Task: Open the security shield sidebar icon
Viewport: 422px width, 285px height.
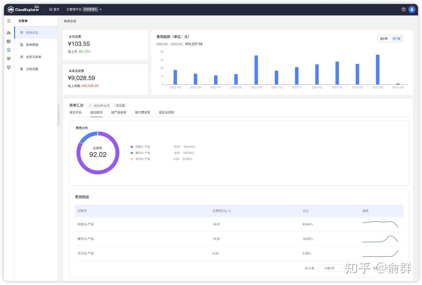Action: point(9,67)
